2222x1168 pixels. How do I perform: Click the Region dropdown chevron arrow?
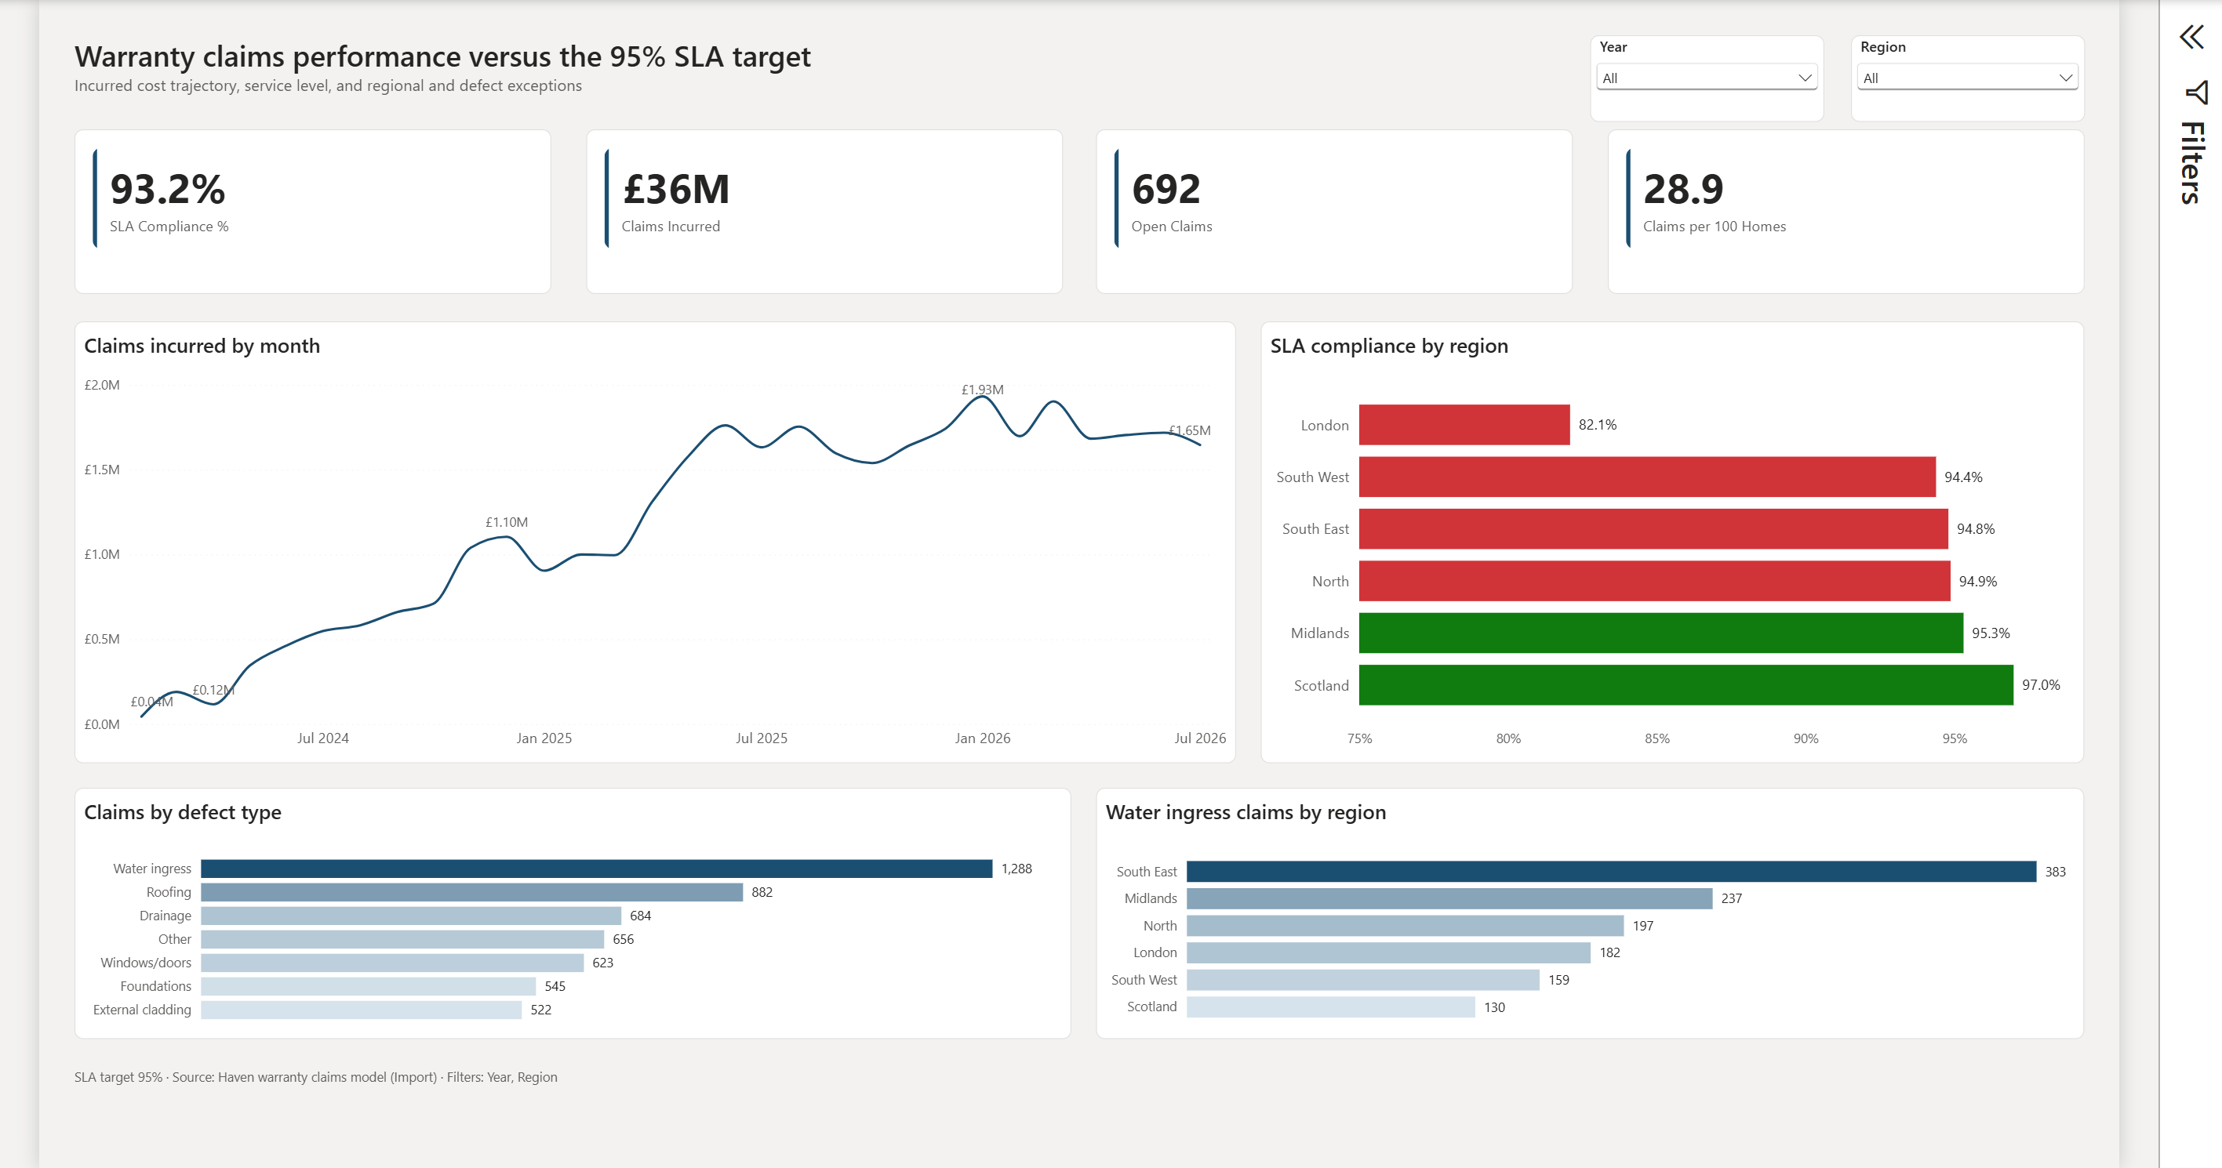[x=2065, y=78]
